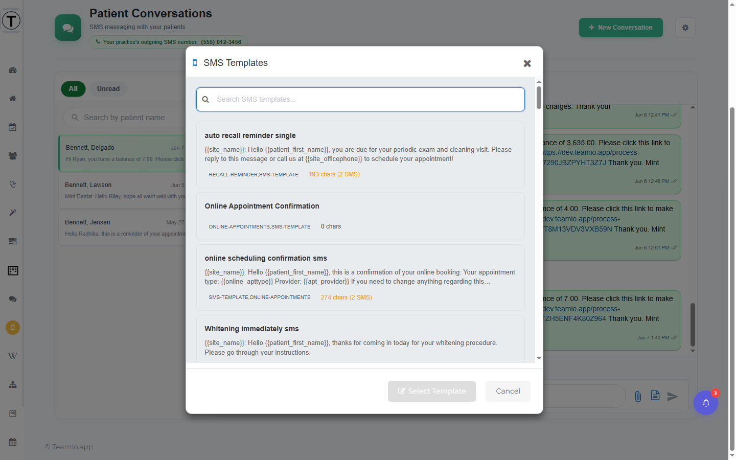This screenshot has width=736, height=460.
Task: Start a New Conversation
Action: pos(621,28)
